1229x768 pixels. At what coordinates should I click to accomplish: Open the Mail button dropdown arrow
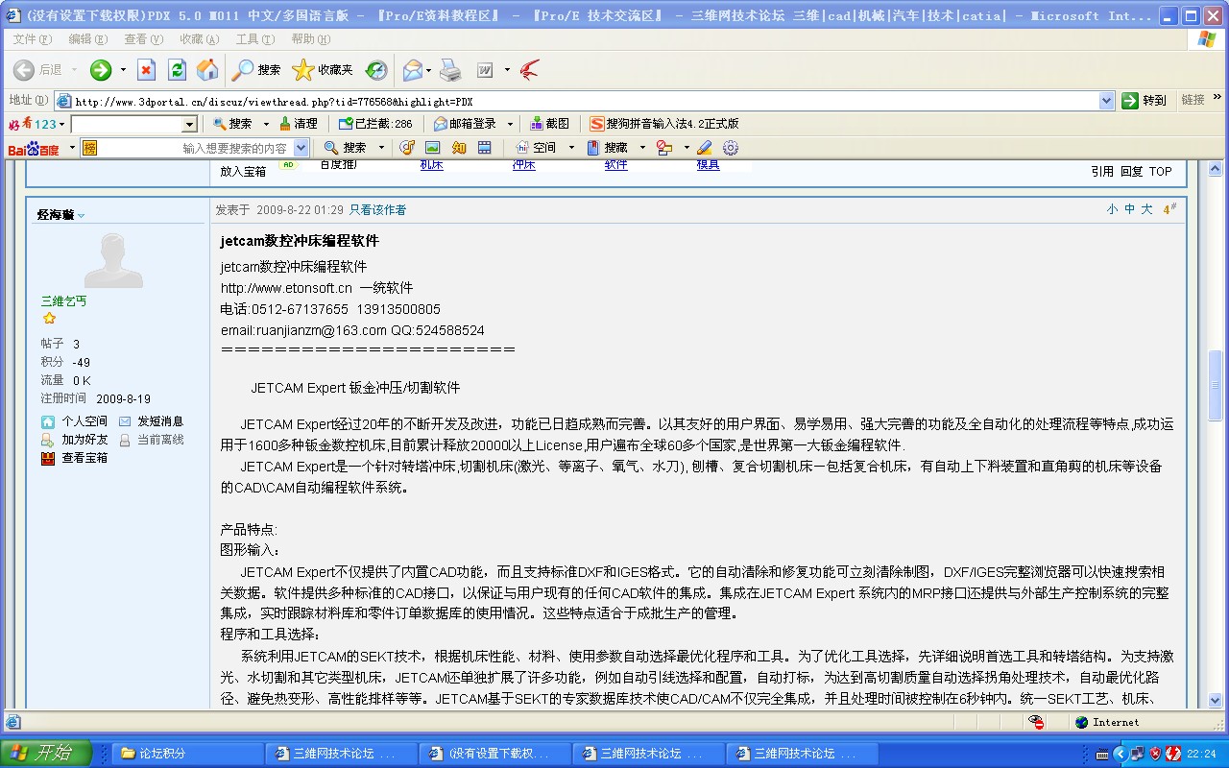[x=429, y=70]
